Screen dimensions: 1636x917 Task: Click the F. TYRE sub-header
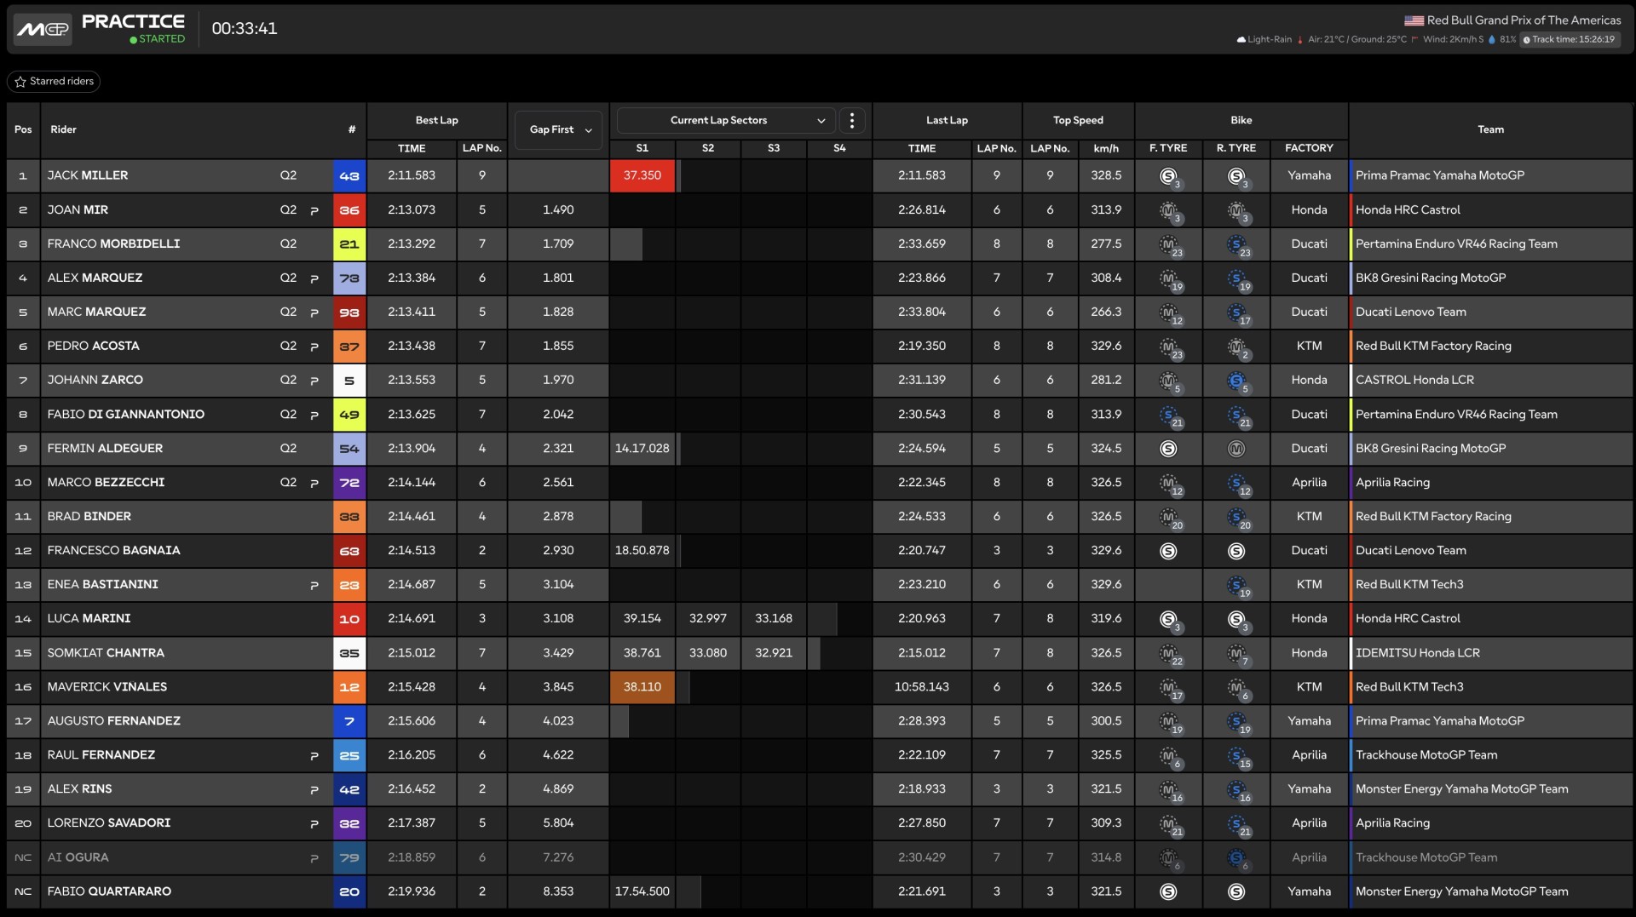1168,148
